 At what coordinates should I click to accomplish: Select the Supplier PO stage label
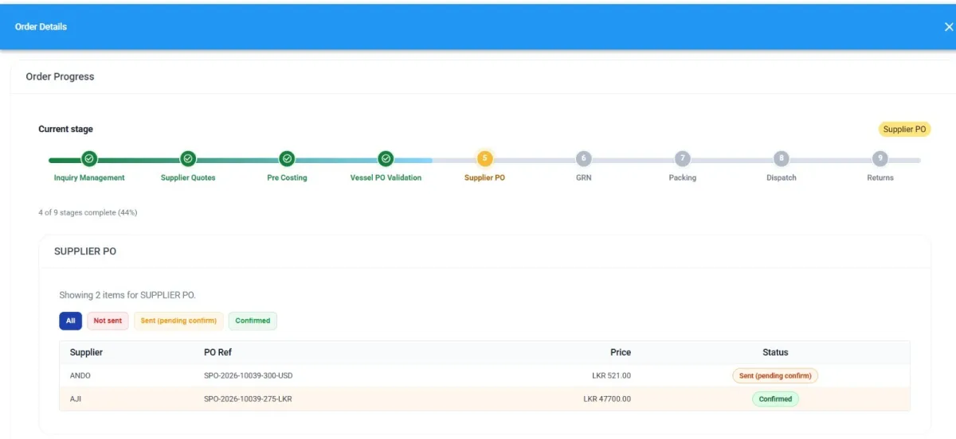pyautogui.click(x=484, y=178)
